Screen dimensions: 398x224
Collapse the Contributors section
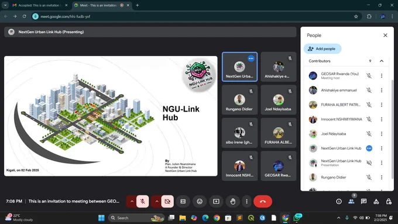(x=382, y=61)
